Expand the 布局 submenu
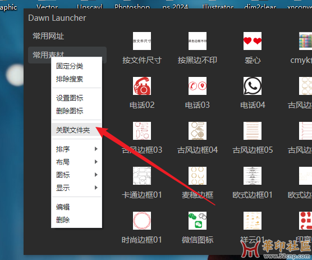This screenshot has width=312, height=260. pos(77,162)
